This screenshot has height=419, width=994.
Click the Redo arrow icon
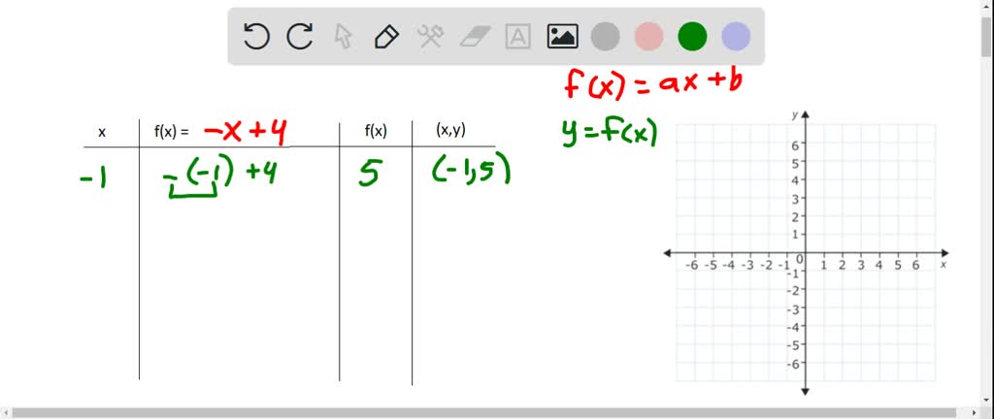point(300,37)
